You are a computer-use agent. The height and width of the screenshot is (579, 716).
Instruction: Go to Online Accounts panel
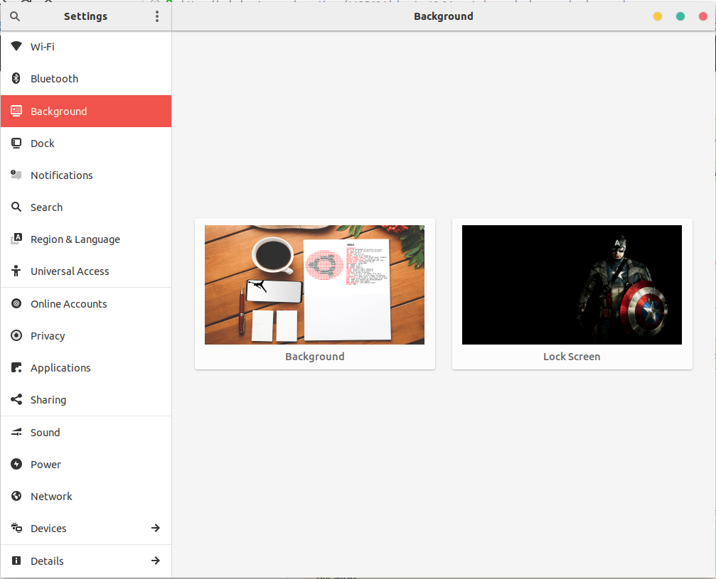(x=68, y=304)
